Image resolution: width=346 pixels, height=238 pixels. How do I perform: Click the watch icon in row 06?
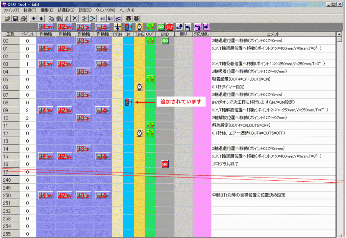point(139,87)
